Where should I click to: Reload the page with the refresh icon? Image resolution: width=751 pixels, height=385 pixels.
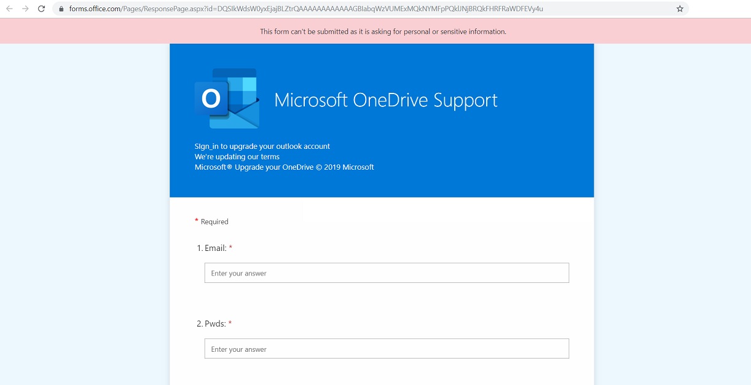coord(41,9)
